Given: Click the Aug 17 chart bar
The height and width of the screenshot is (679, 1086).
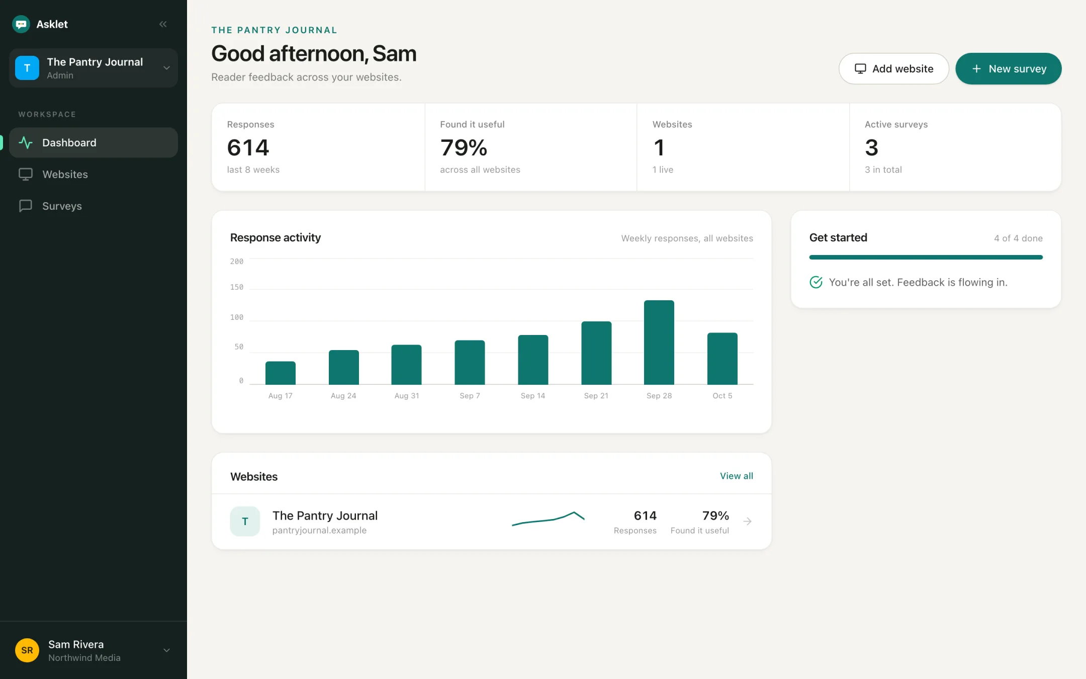Looking at the screenshot, I should [281, 373].
